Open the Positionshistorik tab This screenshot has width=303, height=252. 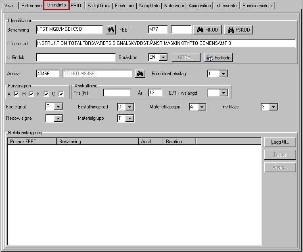click(x=257, y=5)
